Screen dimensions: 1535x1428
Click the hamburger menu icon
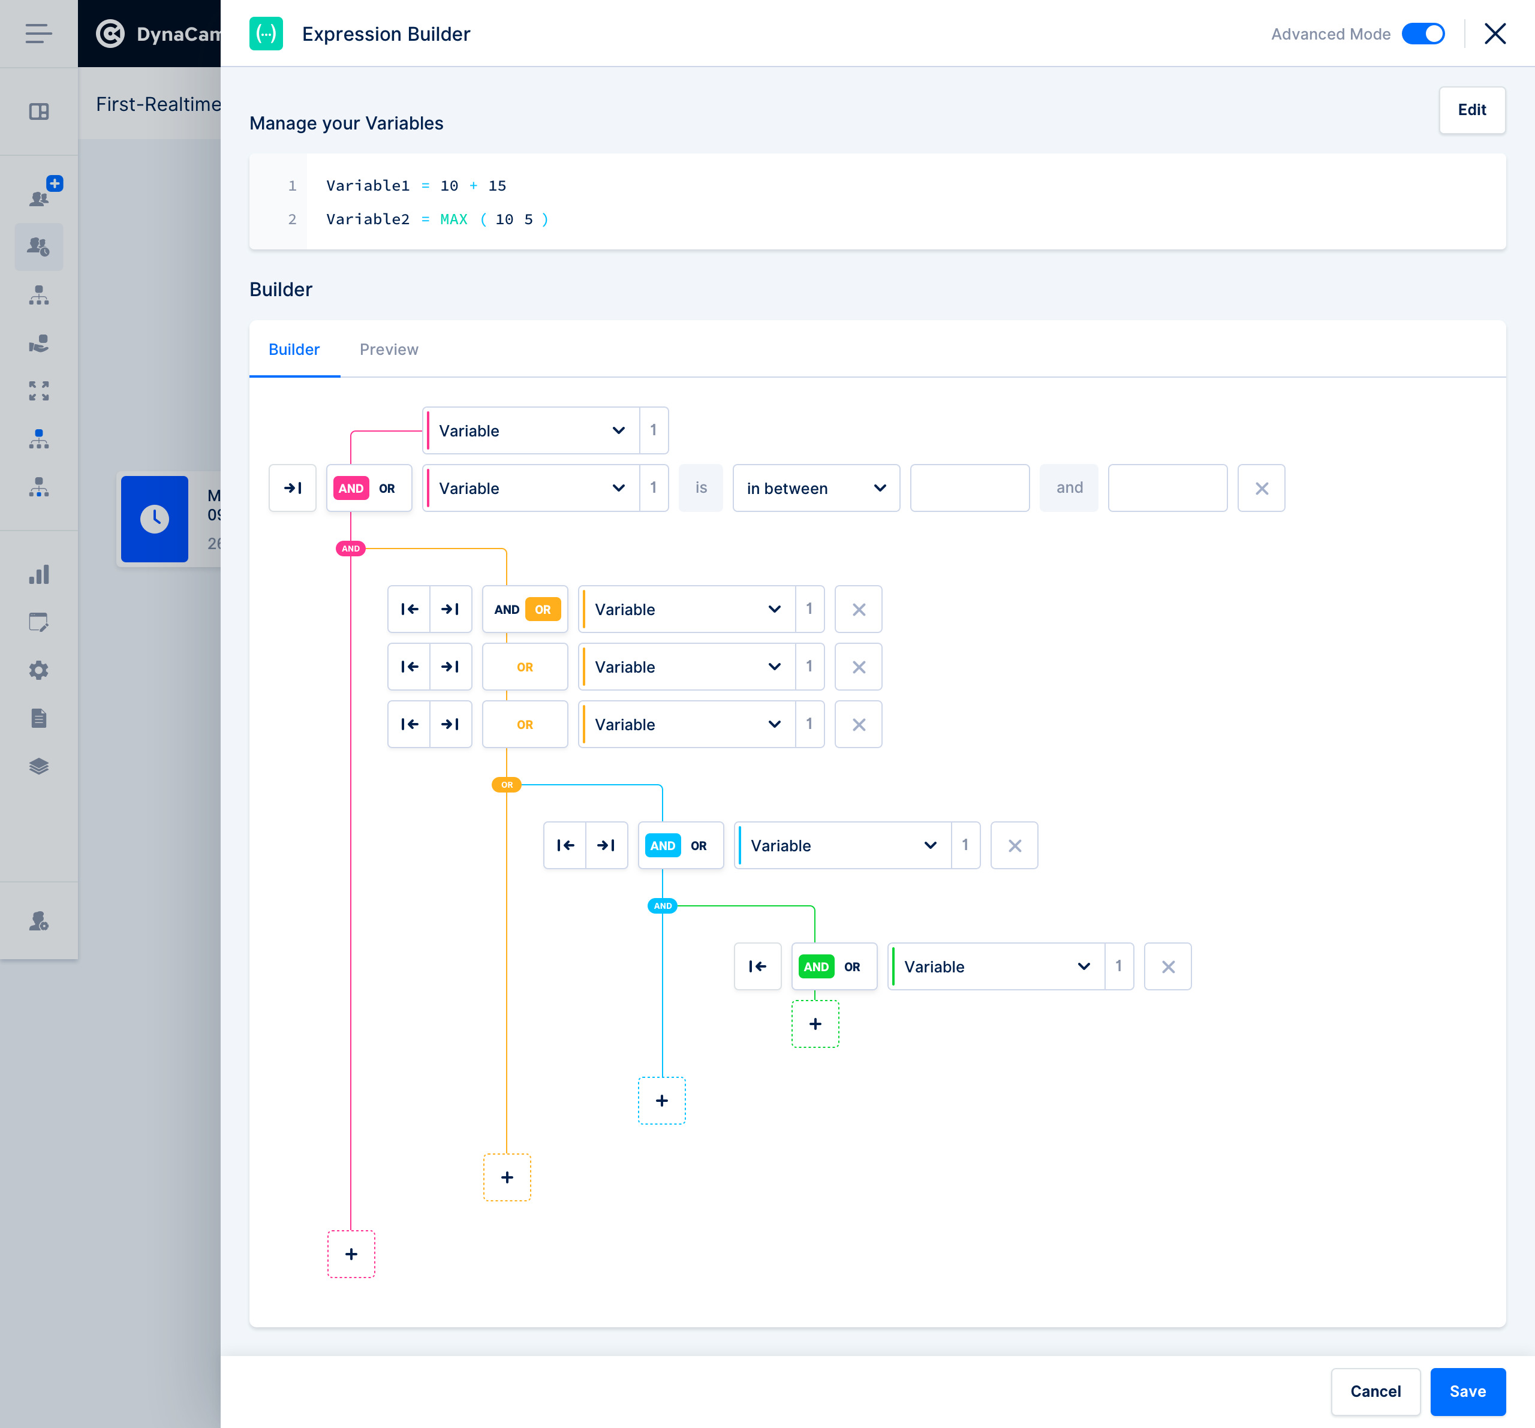tap(38, 33)
